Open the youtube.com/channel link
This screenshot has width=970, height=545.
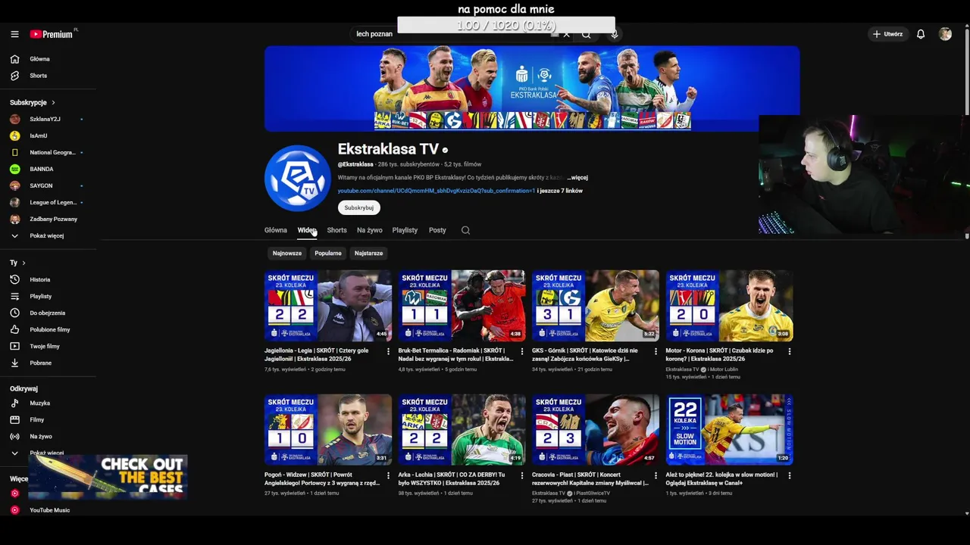[x=436, y=191]
